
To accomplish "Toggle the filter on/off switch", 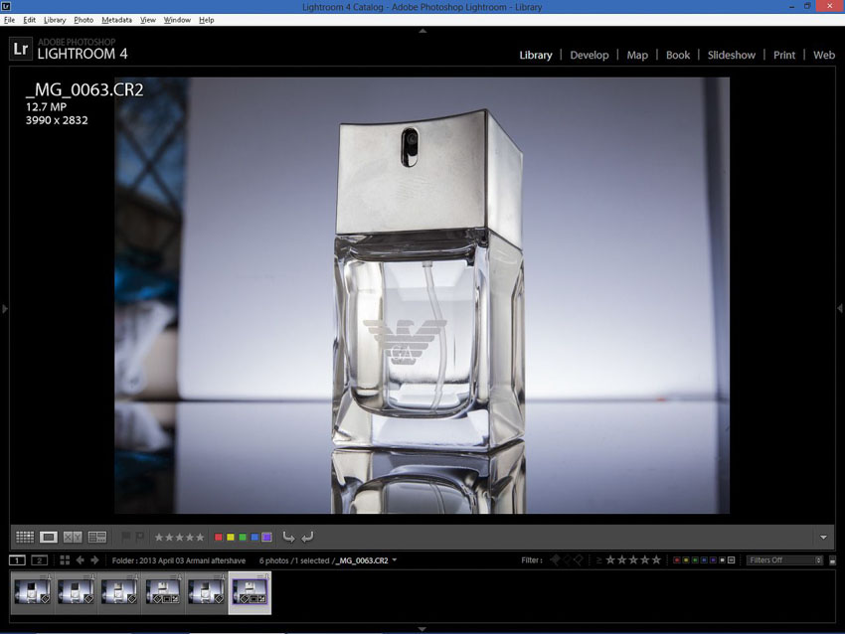I will (x=832, y=560).
